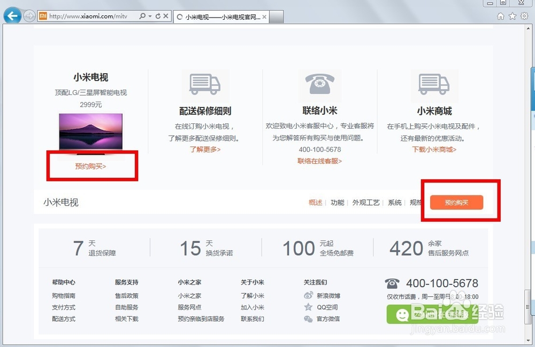Viewport: 535px width, 347px height.
Task: Stop loading with address bar X icon
Action: point(166,15)
